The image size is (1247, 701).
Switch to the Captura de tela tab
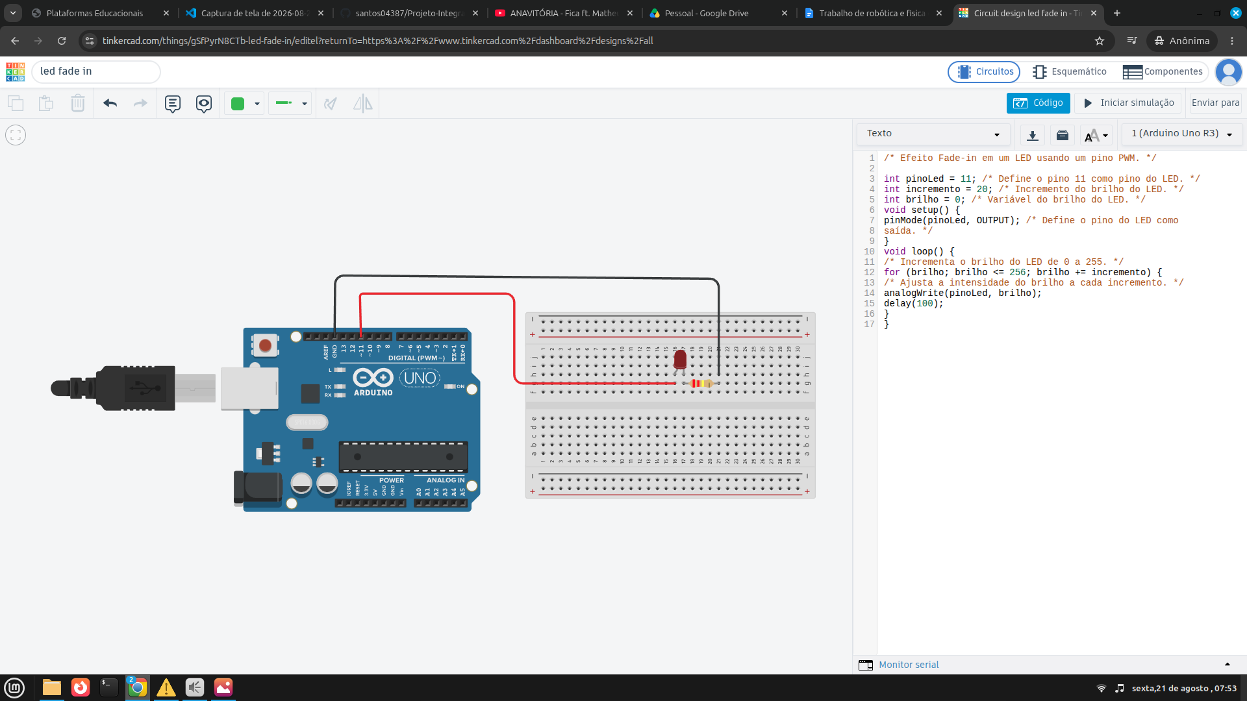[x=253, y=13]
